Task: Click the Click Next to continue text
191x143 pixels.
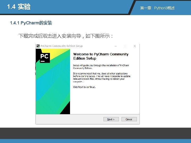Action: [84, 87]
